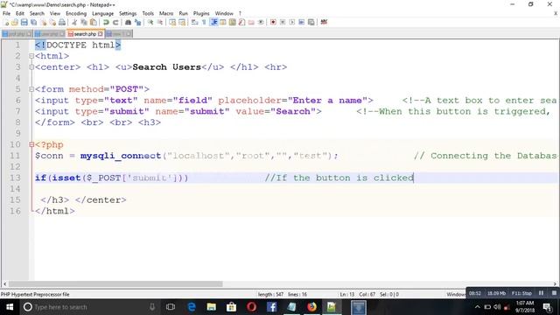Open a file using the Open folder icon
The height and width of the screenshot is (315, 560).
coord(15,22)
